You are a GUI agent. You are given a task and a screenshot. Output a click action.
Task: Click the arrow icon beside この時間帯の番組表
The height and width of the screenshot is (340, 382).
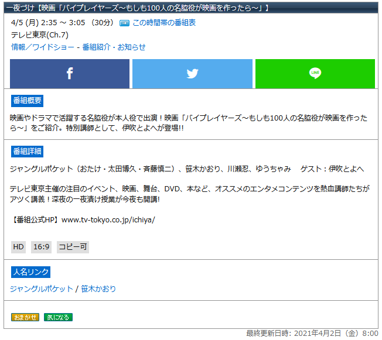(x=124, y=23)
